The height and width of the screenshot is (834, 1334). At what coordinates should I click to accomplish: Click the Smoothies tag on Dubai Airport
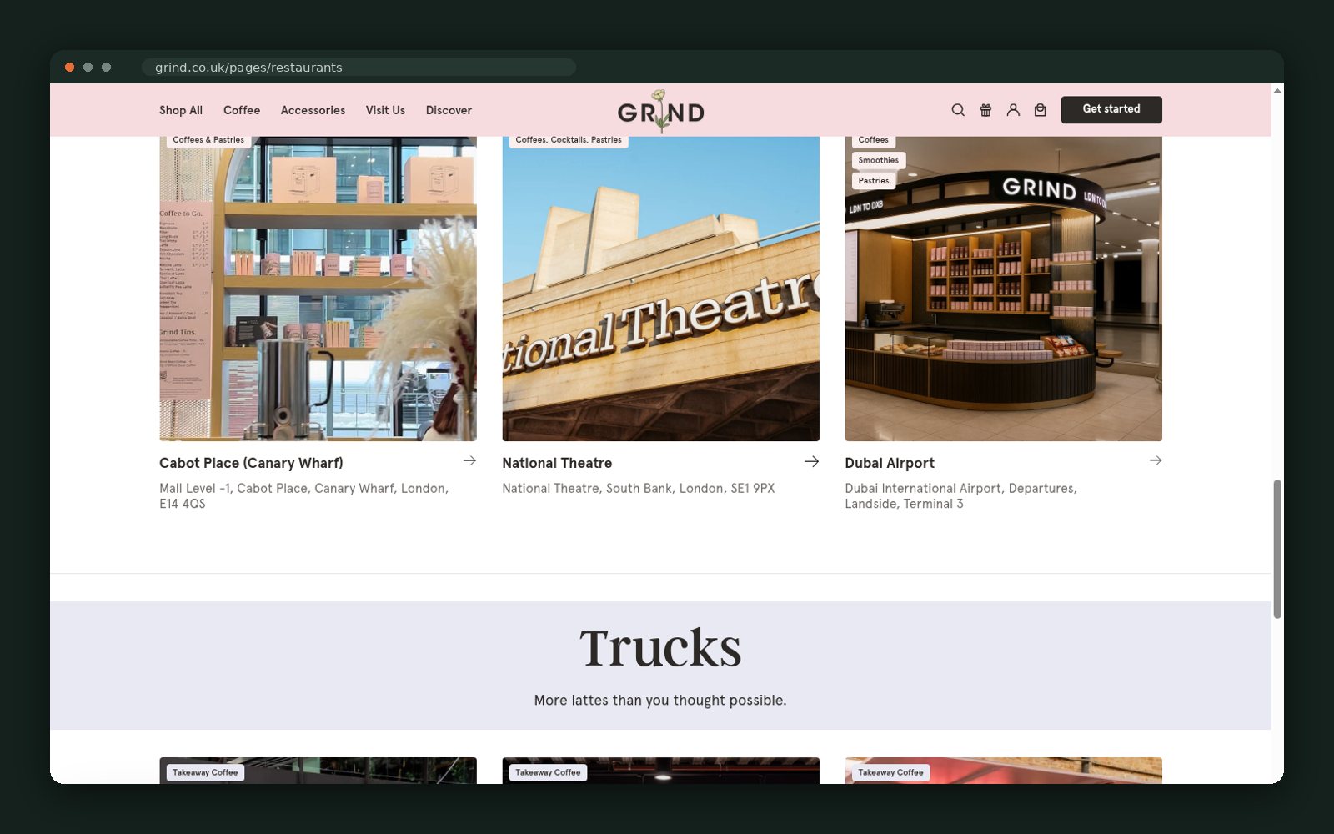click(879, 160)
